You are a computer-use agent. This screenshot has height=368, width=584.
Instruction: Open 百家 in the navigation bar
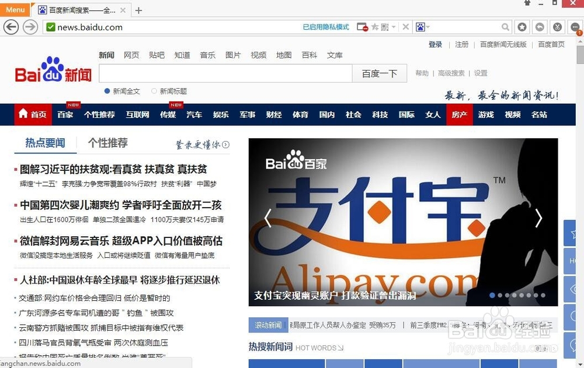(x=65, y=114)
